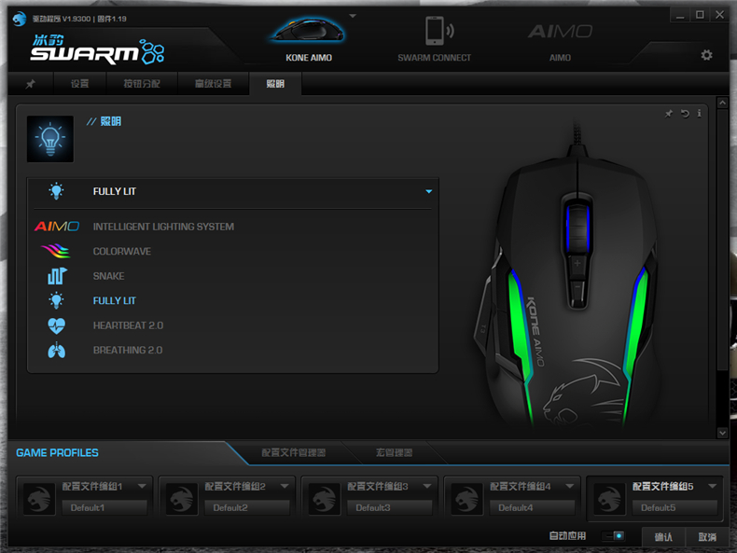Expand the FULLY LIT effect dropdown
Image resolution: width=737 pixels, height=553 pixels.
point(428,191)
